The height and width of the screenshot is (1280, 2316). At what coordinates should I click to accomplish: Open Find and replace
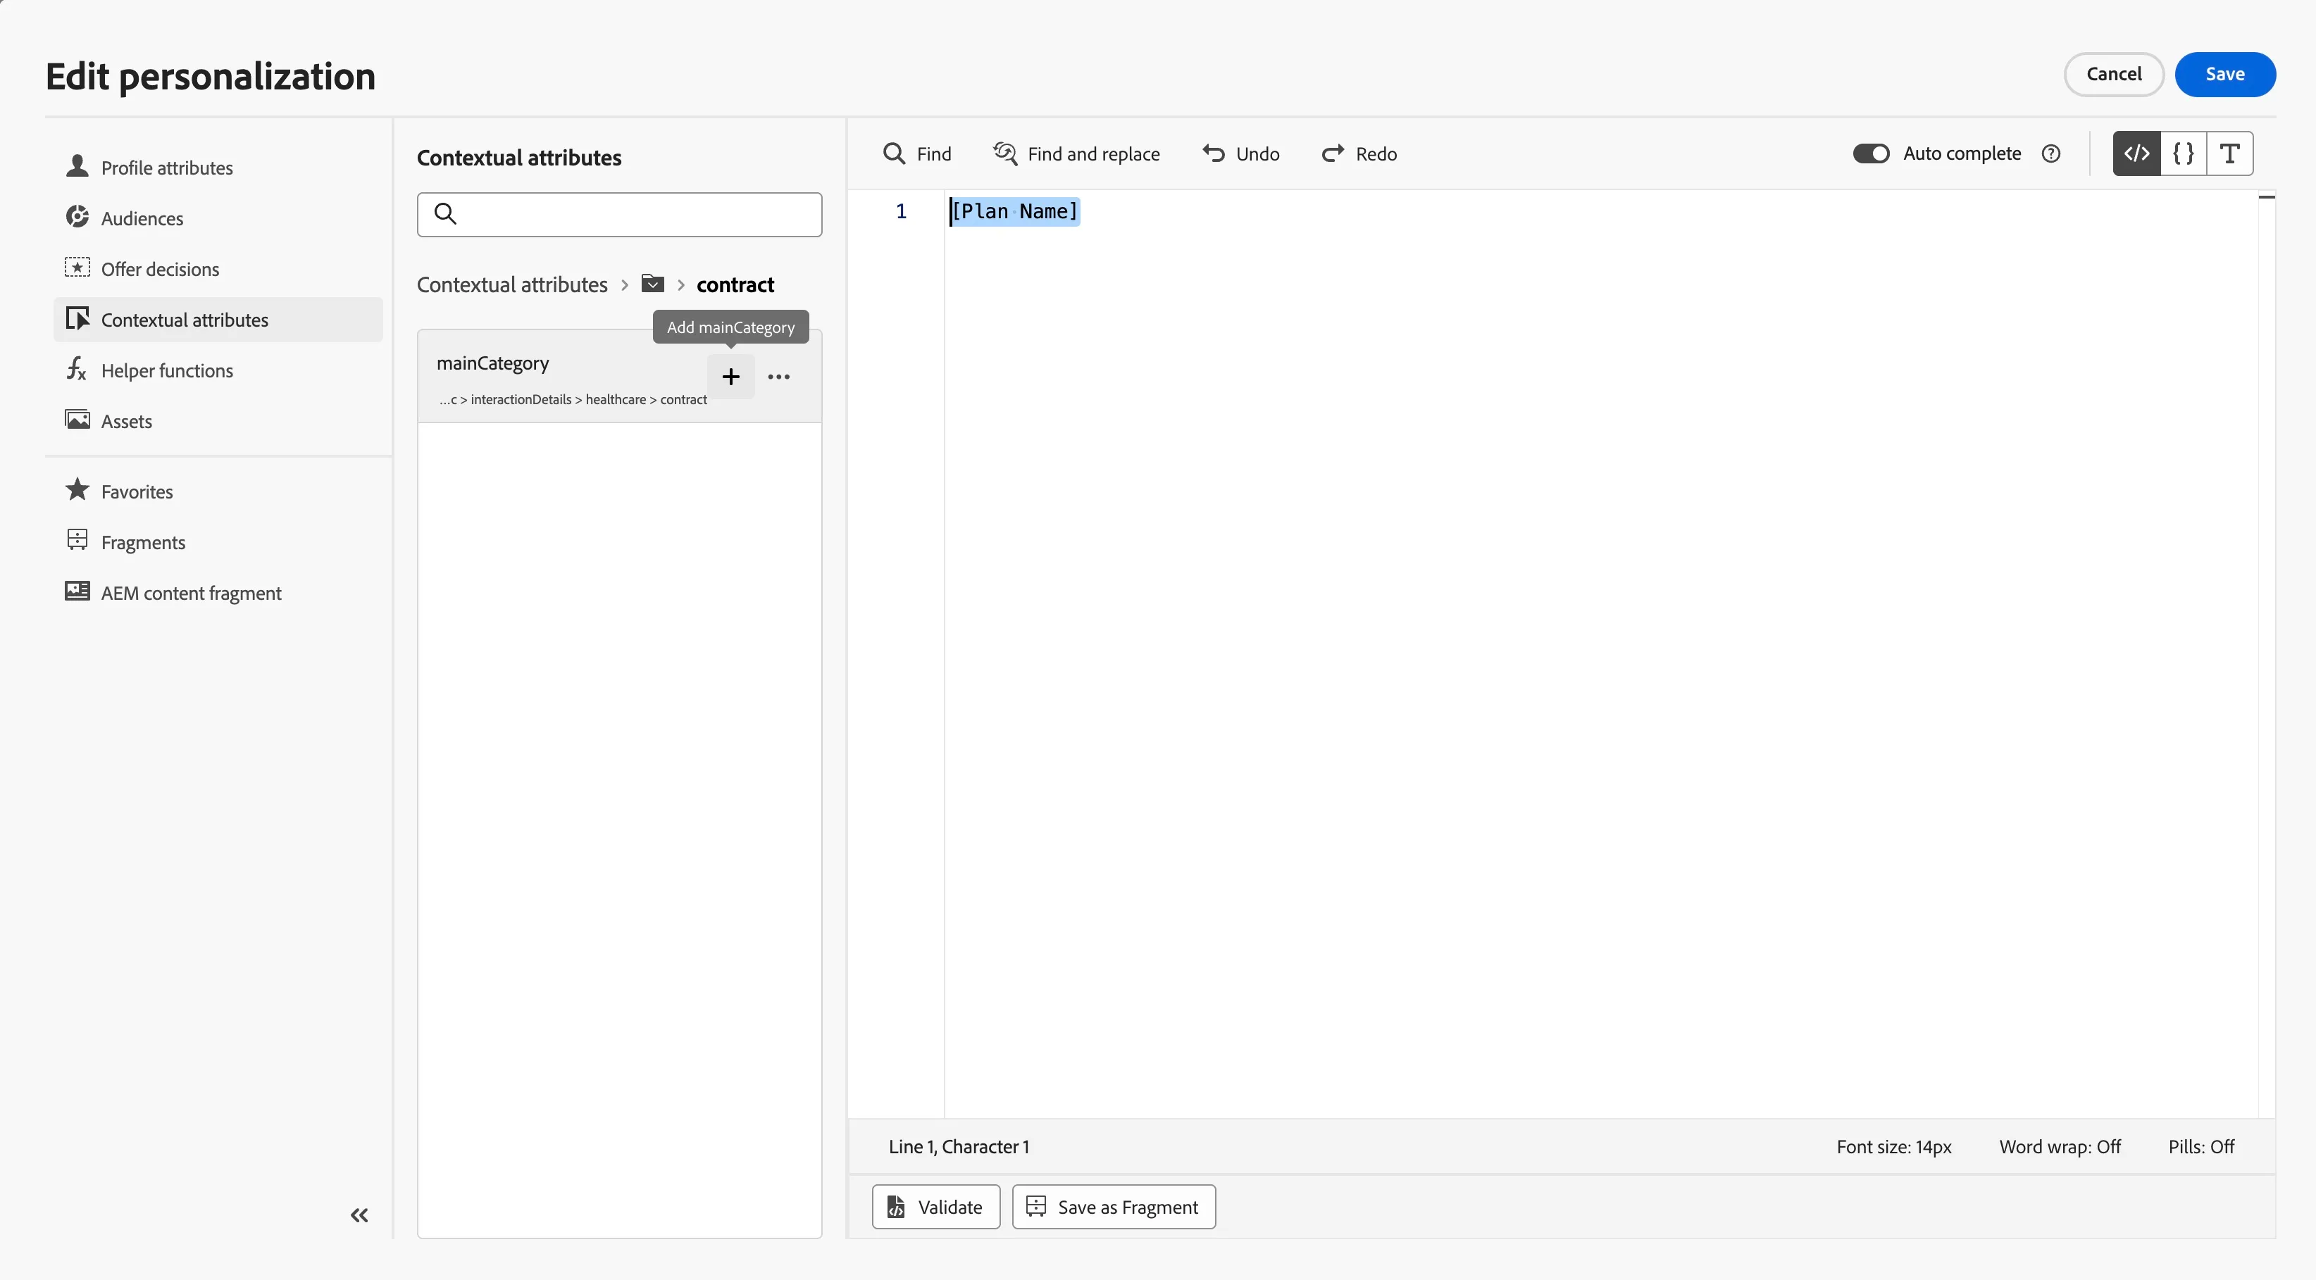click(x=1076, y=153)
